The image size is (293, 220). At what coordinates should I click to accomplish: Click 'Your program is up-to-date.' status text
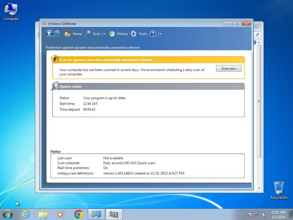104,98
